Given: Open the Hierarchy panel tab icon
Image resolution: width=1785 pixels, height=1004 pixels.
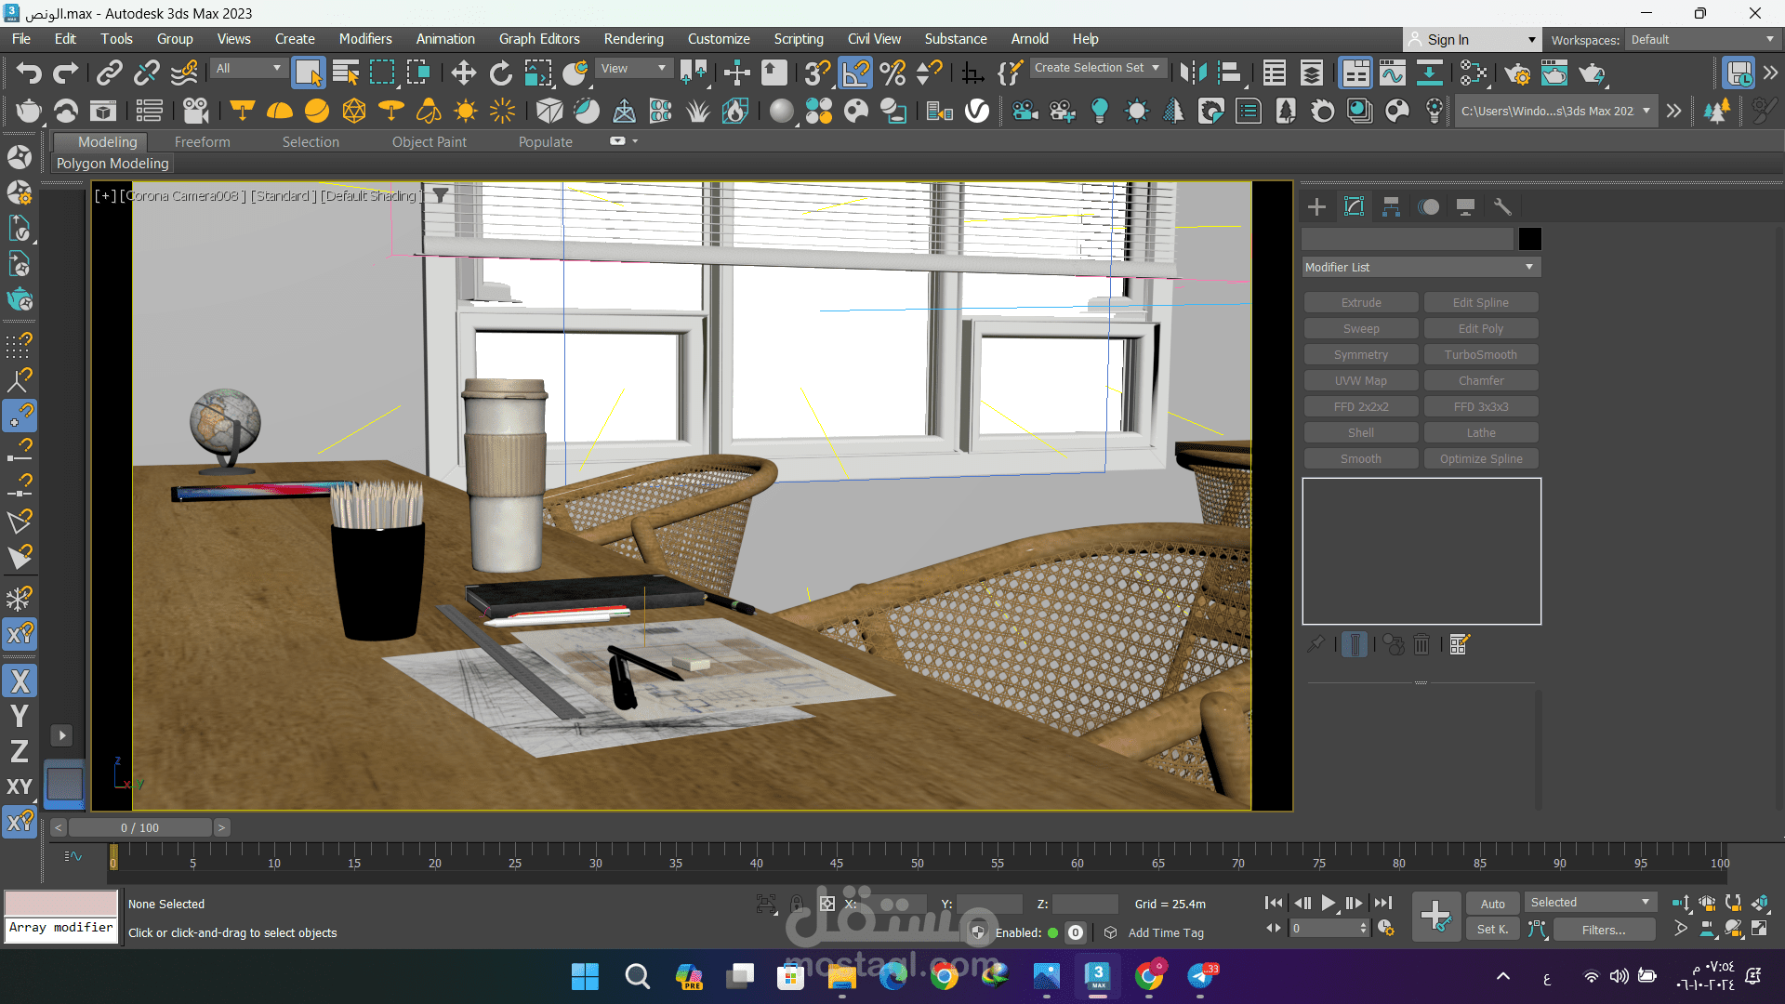Looking at the screenshot, I should (x=1391, y=206).
